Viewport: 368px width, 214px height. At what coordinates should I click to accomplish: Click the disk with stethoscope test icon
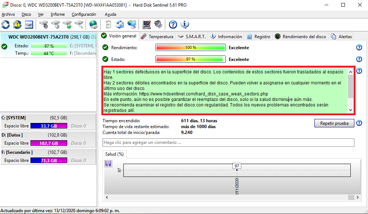44,24
